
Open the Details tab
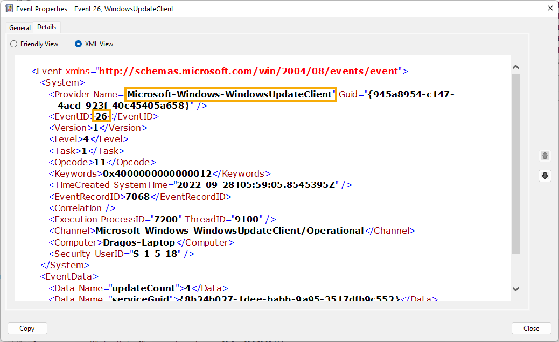click(47, 27)
